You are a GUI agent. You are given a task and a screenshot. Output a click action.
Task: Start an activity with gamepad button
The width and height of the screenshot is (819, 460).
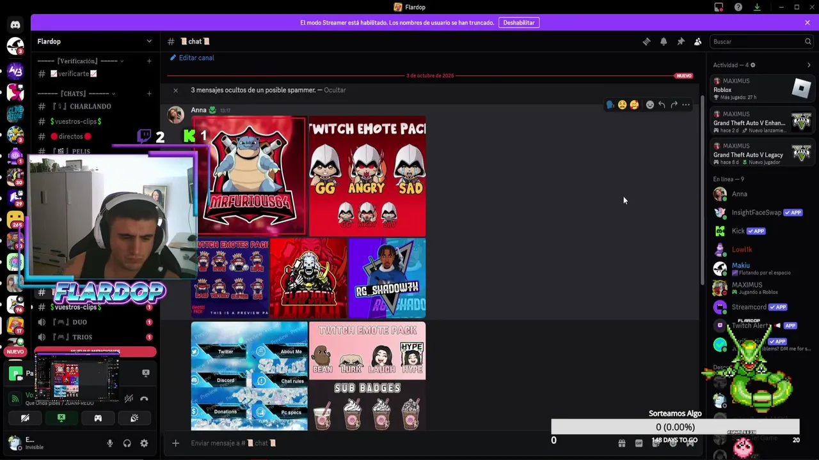click(x=98, y=418)
